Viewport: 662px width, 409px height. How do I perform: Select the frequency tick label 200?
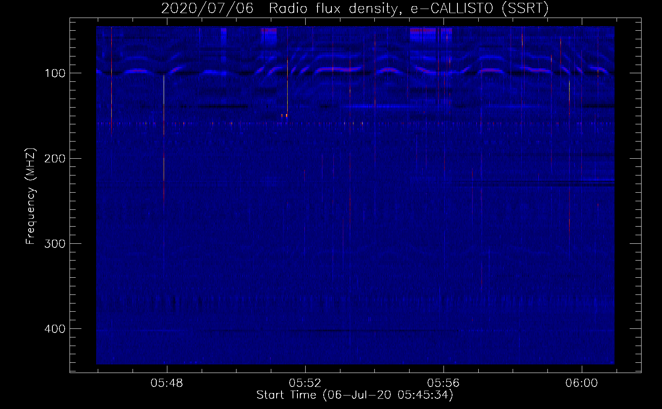55,158
